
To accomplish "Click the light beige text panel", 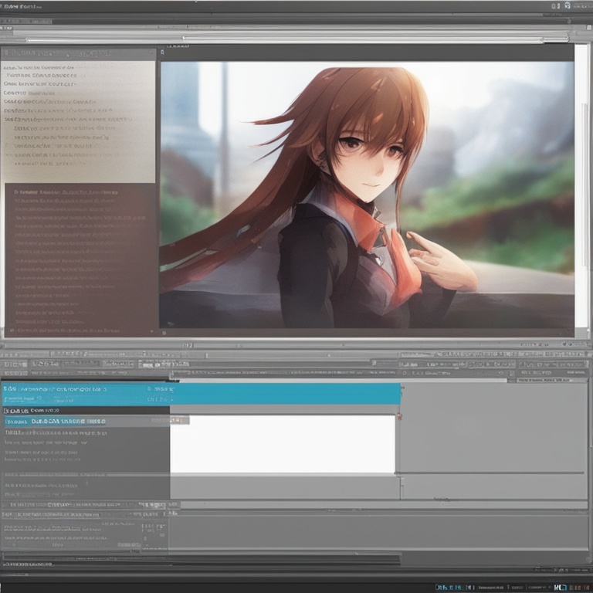I will point(78,122).
